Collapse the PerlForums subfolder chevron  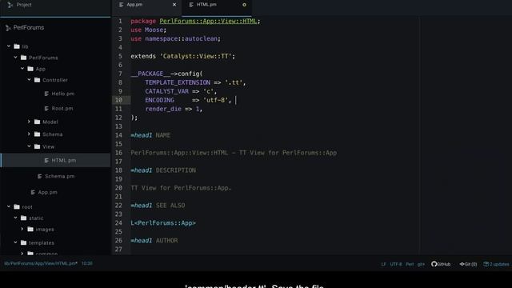(x=16, y=58)
